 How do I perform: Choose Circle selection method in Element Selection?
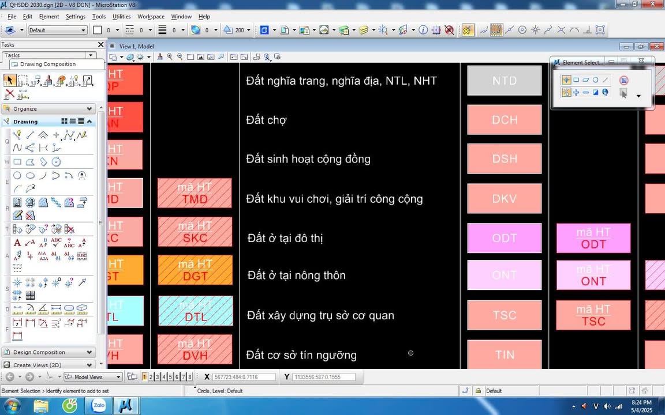point(595,80)
